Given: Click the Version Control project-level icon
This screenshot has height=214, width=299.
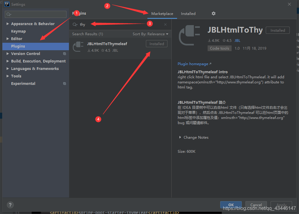Looking at the screenshot, I should [x=65, y=53].
